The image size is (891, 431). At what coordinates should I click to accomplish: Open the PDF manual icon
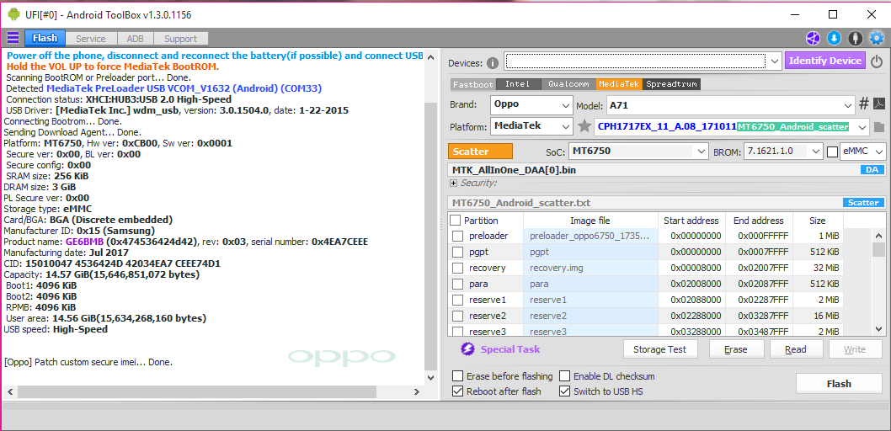879,104
